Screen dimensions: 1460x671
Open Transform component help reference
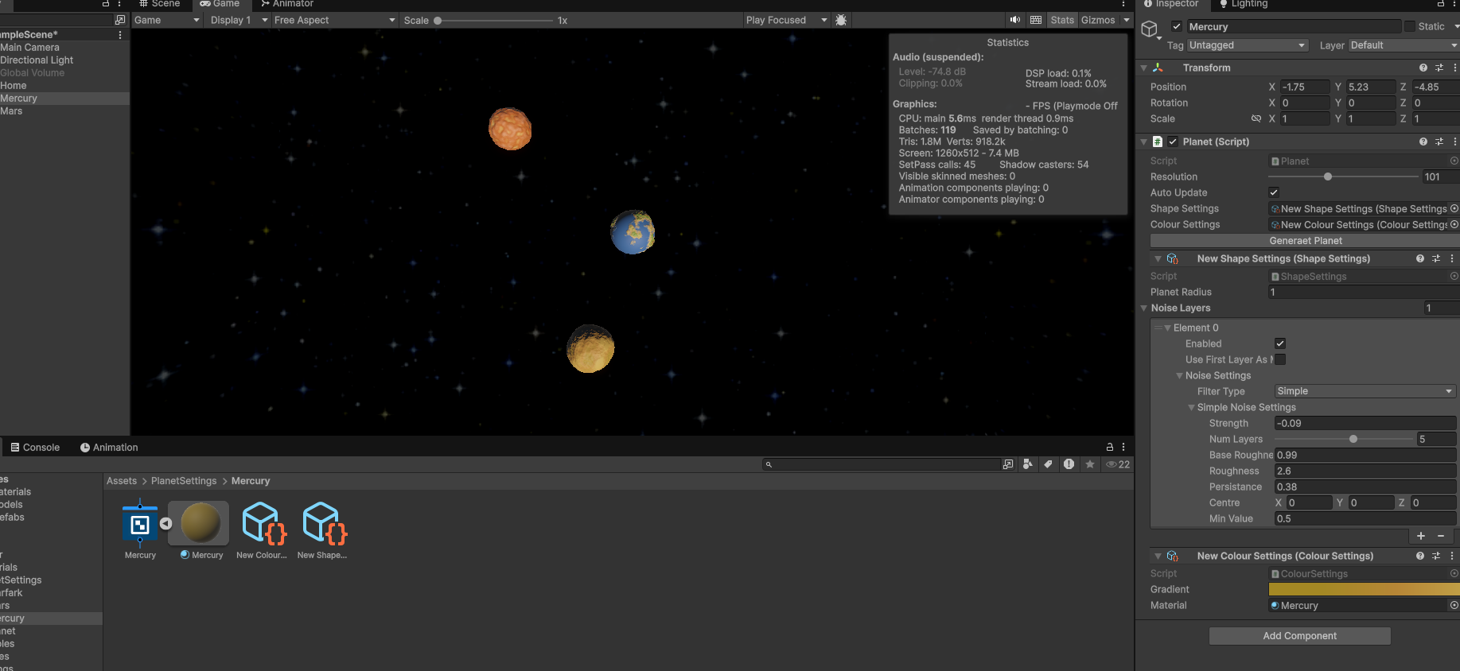click(x=1423, y=68)
